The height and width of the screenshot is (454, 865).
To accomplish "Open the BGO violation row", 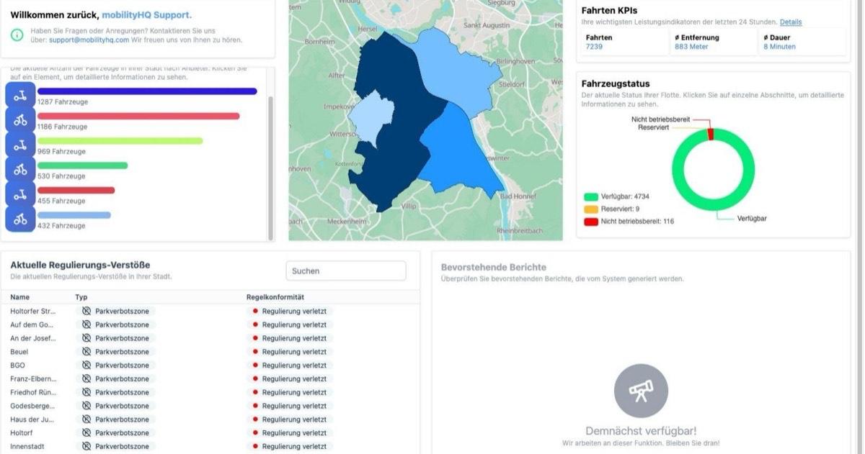I will pos(210,366).
